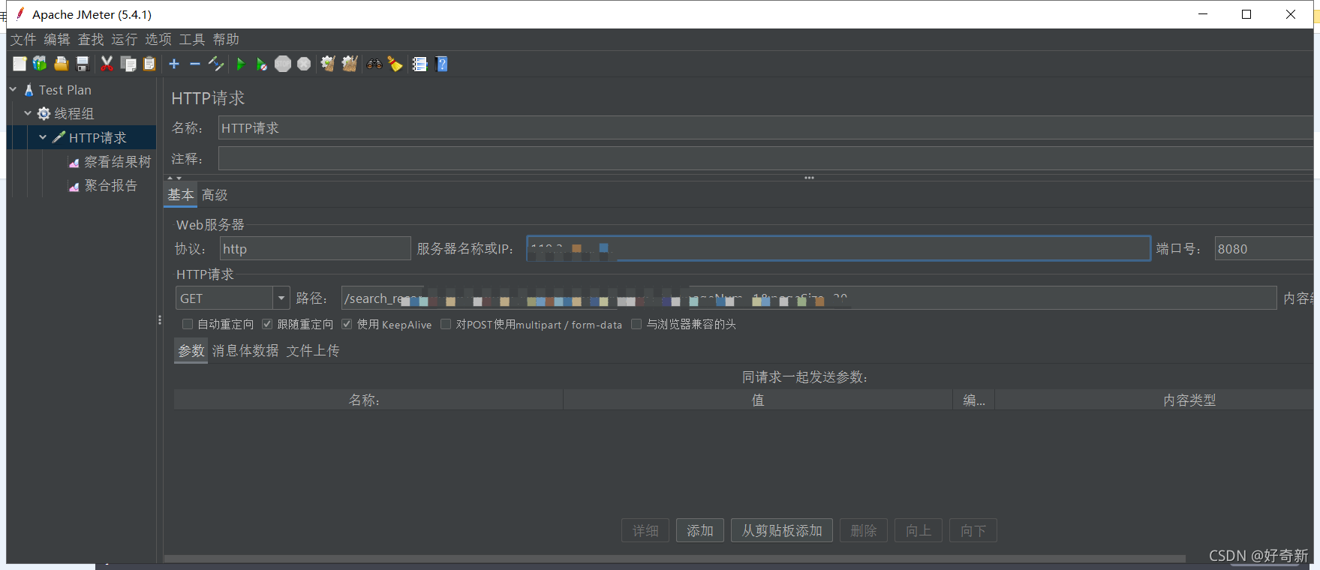Image resolution: width=1320 pixels, height=570 pixels.
Task: Collapse all tree nodes with minus icon
Action: 195,64
